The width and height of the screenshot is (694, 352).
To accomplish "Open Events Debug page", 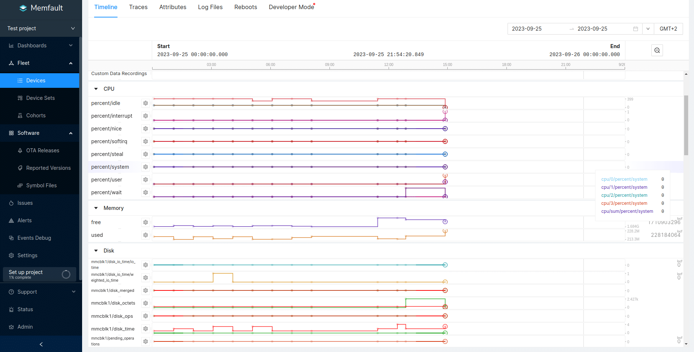I will coord(39,238).
